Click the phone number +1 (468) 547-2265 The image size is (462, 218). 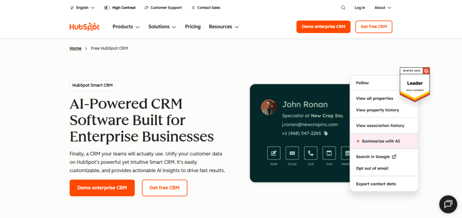pos(301,133)
